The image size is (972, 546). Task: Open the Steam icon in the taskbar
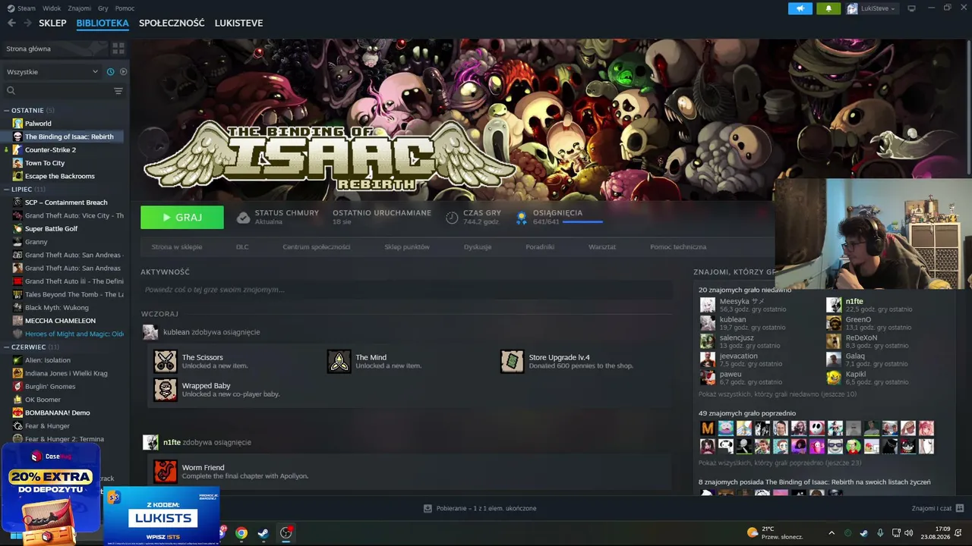(263, 533)
